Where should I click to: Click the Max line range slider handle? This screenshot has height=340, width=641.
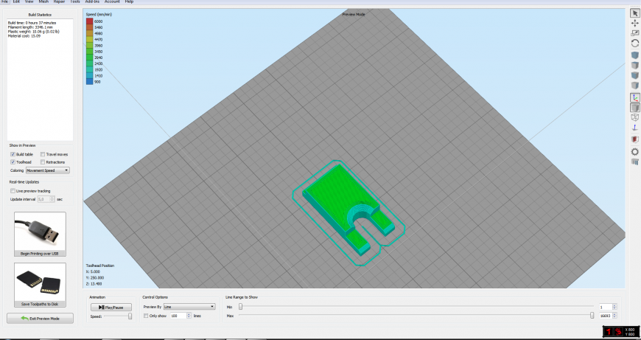pos(592,316)
